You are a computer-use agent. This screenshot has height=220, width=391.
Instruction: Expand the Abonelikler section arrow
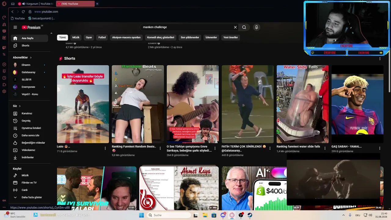pyautogui.click(x=31, y=57)
